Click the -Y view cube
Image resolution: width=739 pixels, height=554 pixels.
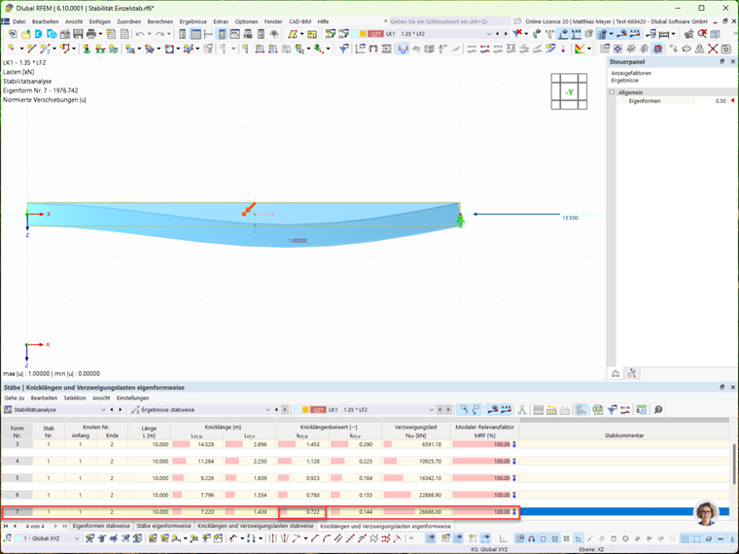569,92
